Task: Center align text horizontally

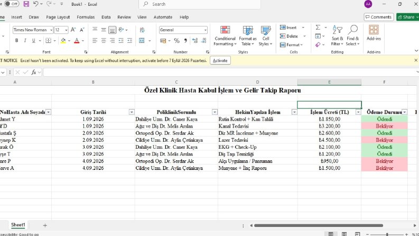Action: click(x=104, y=40)
